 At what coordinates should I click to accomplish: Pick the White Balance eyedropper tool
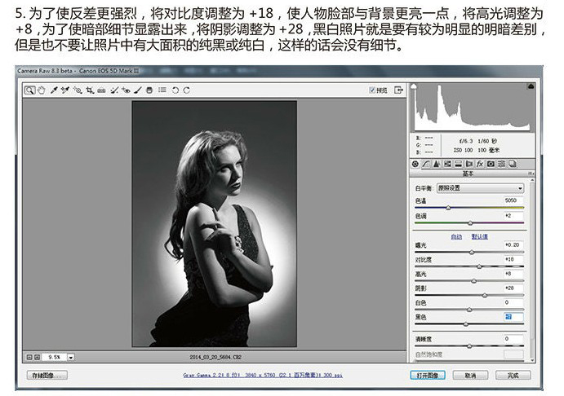pos(54,90)
